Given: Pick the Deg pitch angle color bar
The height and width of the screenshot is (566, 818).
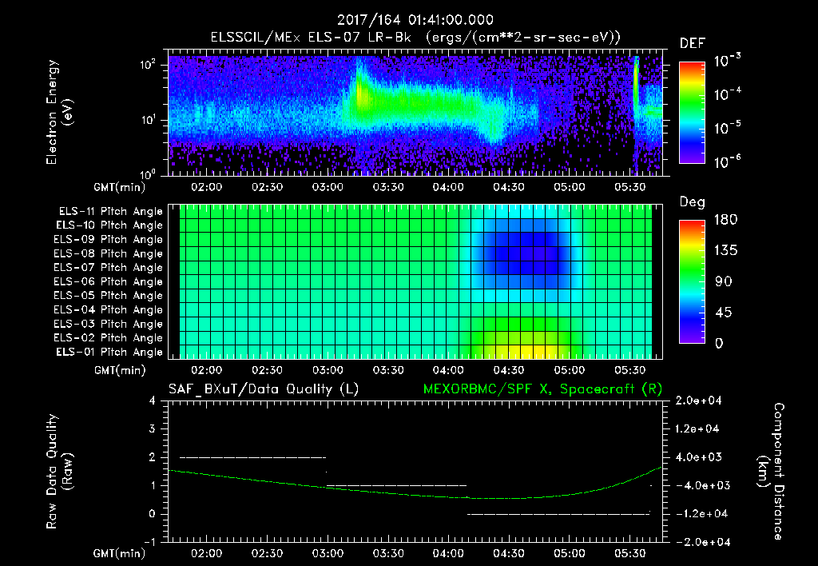Looking at the screenshot, I should coord(692,281).
